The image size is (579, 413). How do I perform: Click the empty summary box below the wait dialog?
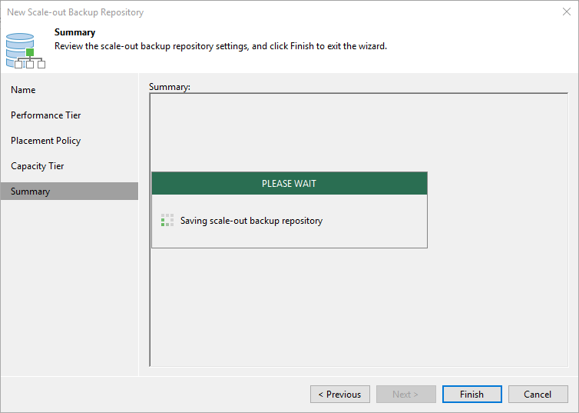[x=357, y=308]
